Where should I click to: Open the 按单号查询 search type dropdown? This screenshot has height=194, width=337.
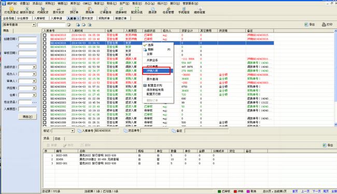pos(34,25)
